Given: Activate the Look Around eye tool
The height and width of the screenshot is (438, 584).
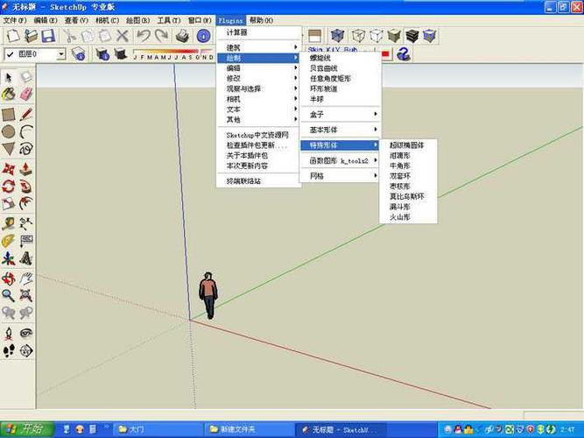Looking at the screenshot, I should click(x=26, y=333).
